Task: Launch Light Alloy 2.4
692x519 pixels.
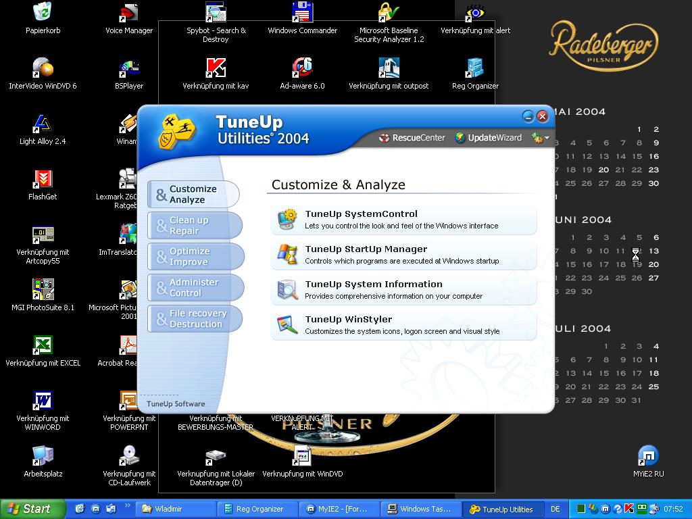Action: 43,129
